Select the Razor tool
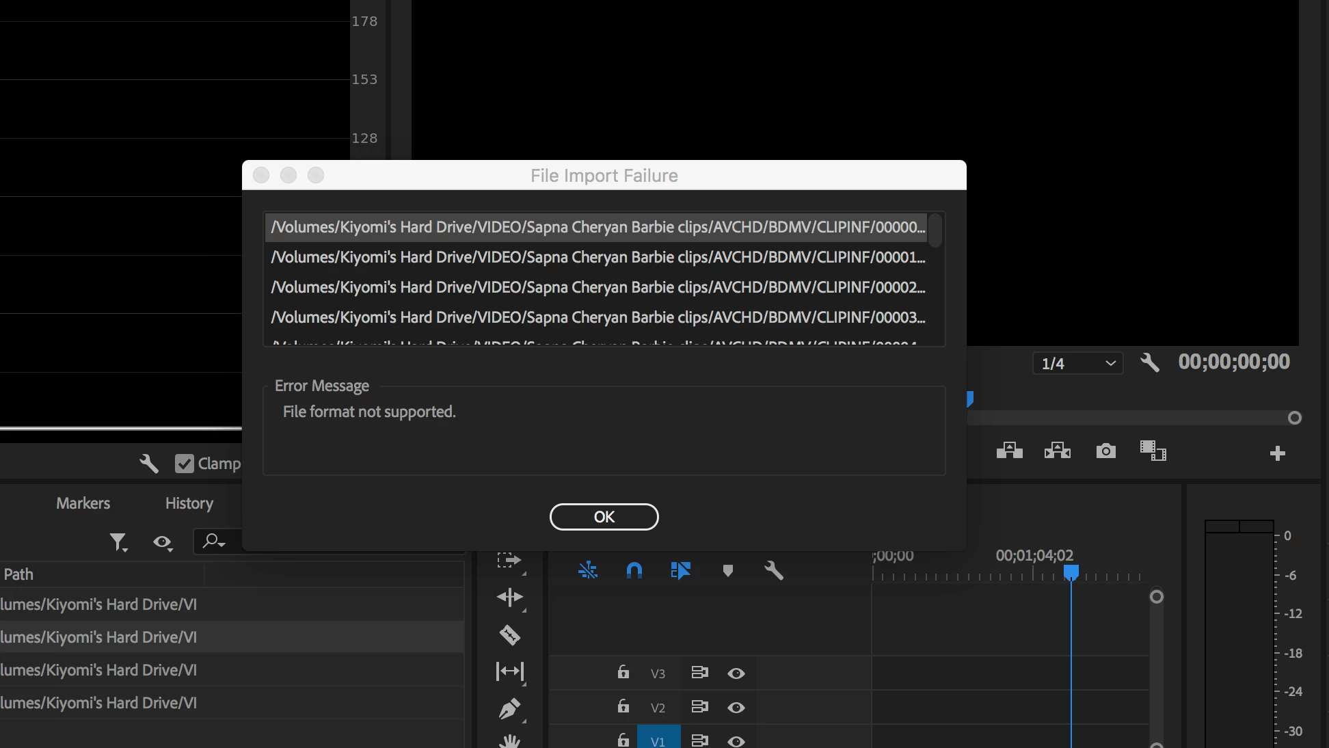Screen dimensions: 1329x748 coord(509,635)
